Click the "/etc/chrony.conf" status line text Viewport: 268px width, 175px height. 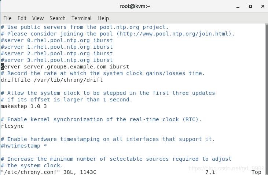(48, 172)
